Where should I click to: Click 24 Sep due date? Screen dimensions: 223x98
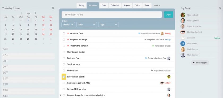point(168,40)
